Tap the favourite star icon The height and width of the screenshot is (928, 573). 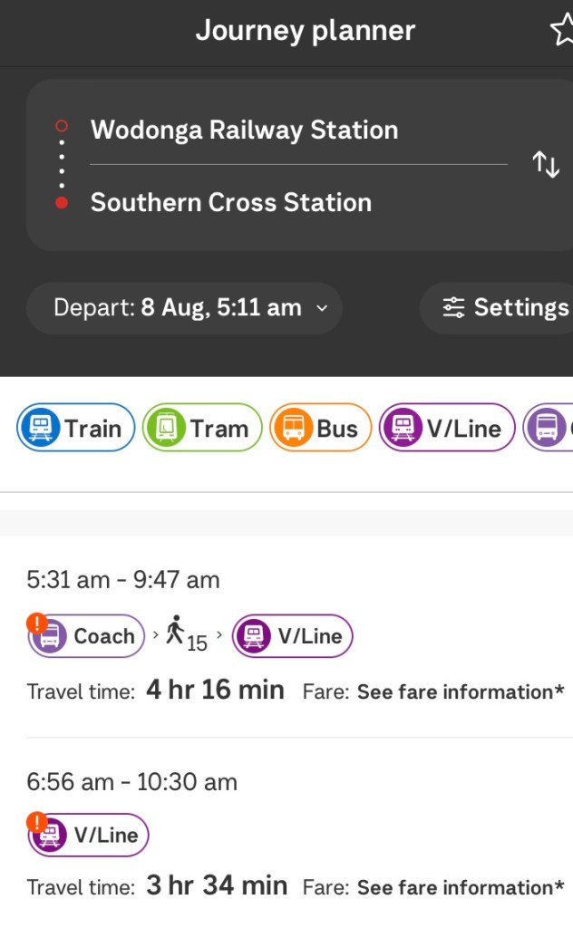click(562, 31)
